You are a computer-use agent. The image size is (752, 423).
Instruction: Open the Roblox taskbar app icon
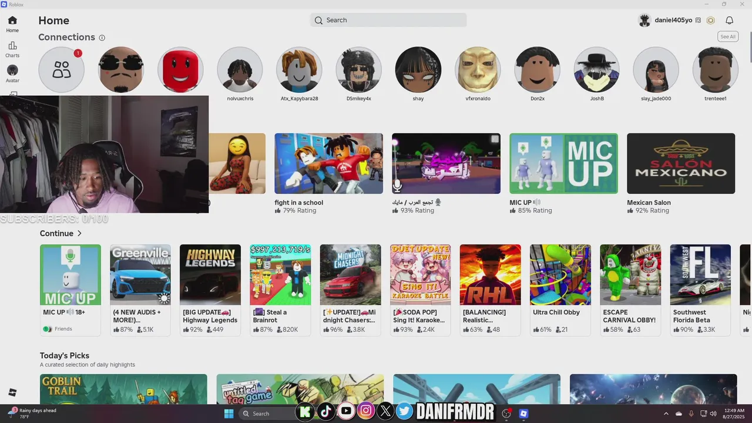point(523,414)
